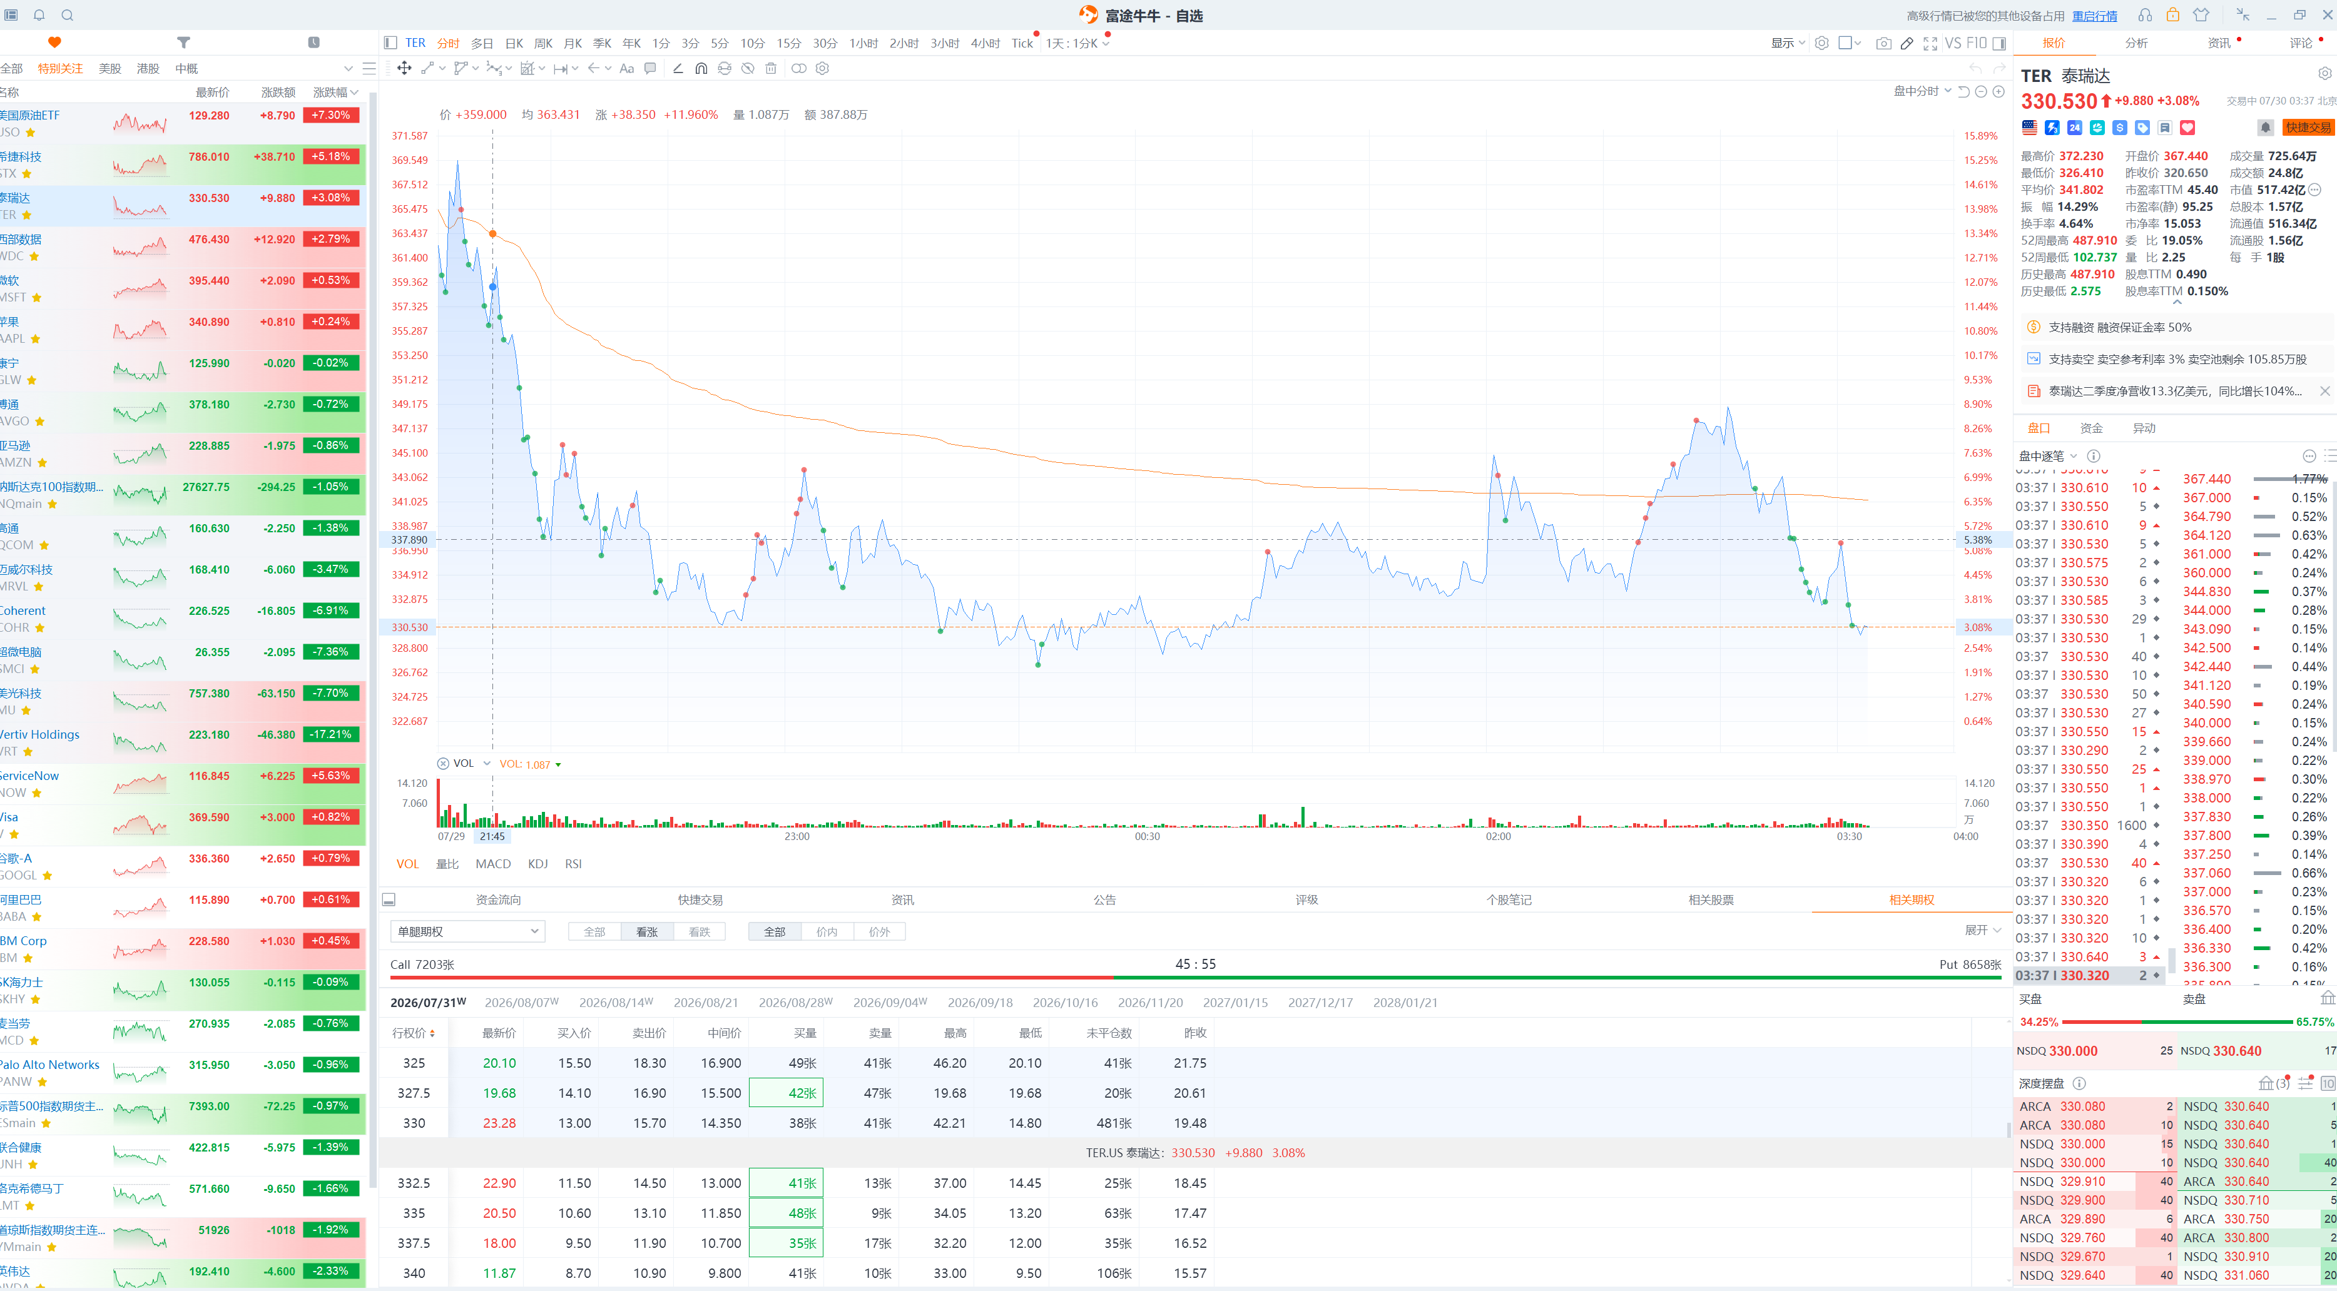
Task: Expand the 显示 display dropdown
Action: tap(1788, 43)
